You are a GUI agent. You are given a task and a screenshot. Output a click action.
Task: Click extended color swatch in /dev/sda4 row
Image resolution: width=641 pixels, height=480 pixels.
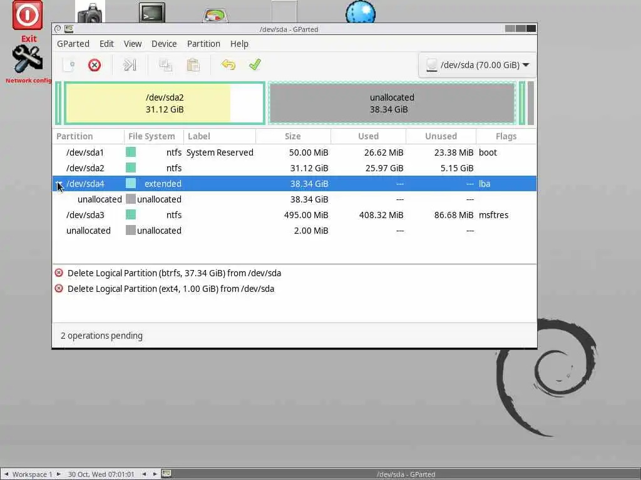click(x=131, y=183)
